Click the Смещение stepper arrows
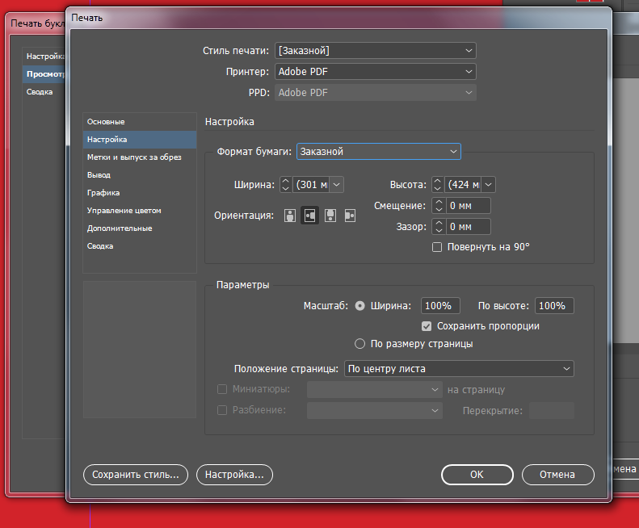 [x=438, y=206]
